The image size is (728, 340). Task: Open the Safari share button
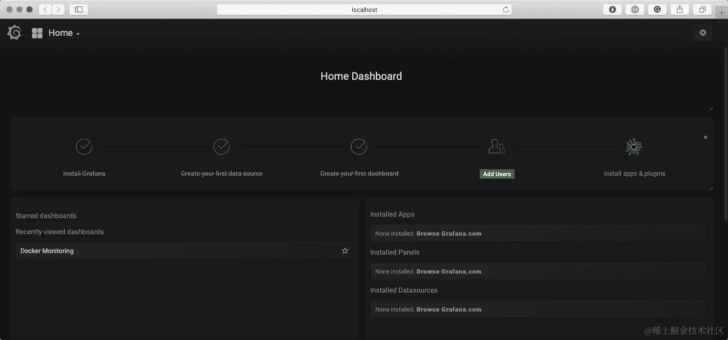click(x=680, y=9)
